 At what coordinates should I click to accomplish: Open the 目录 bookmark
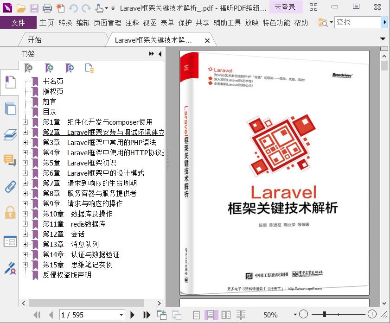click(x=50, y=112)
